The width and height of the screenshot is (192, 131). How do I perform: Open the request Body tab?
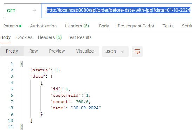104,26
